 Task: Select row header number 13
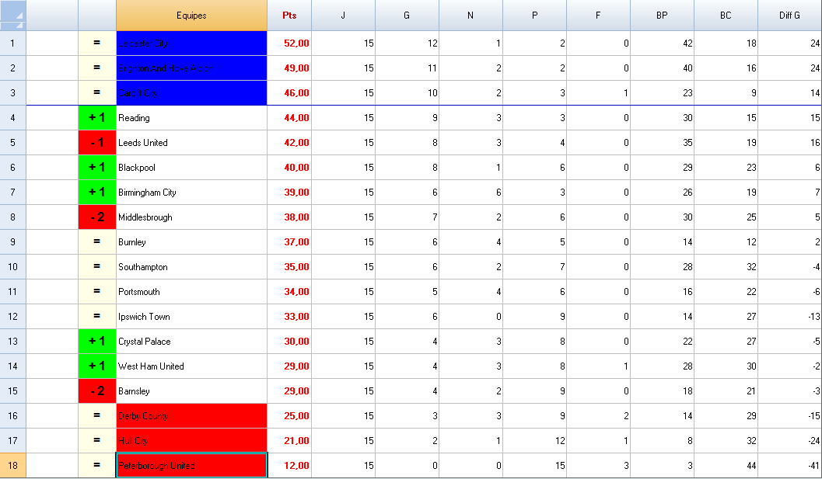pyautogui.click(x=12, y=342)
